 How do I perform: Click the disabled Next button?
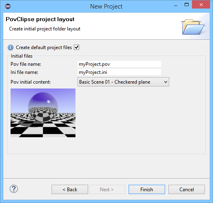pyautogui.click(x=107, y=190)
